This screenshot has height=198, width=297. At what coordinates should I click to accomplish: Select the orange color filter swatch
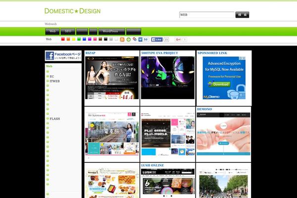pos(68,39)
